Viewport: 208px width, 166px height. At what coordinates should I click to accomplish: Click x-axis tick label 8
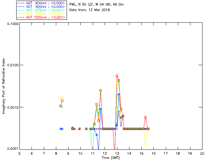tap(56, 153)
